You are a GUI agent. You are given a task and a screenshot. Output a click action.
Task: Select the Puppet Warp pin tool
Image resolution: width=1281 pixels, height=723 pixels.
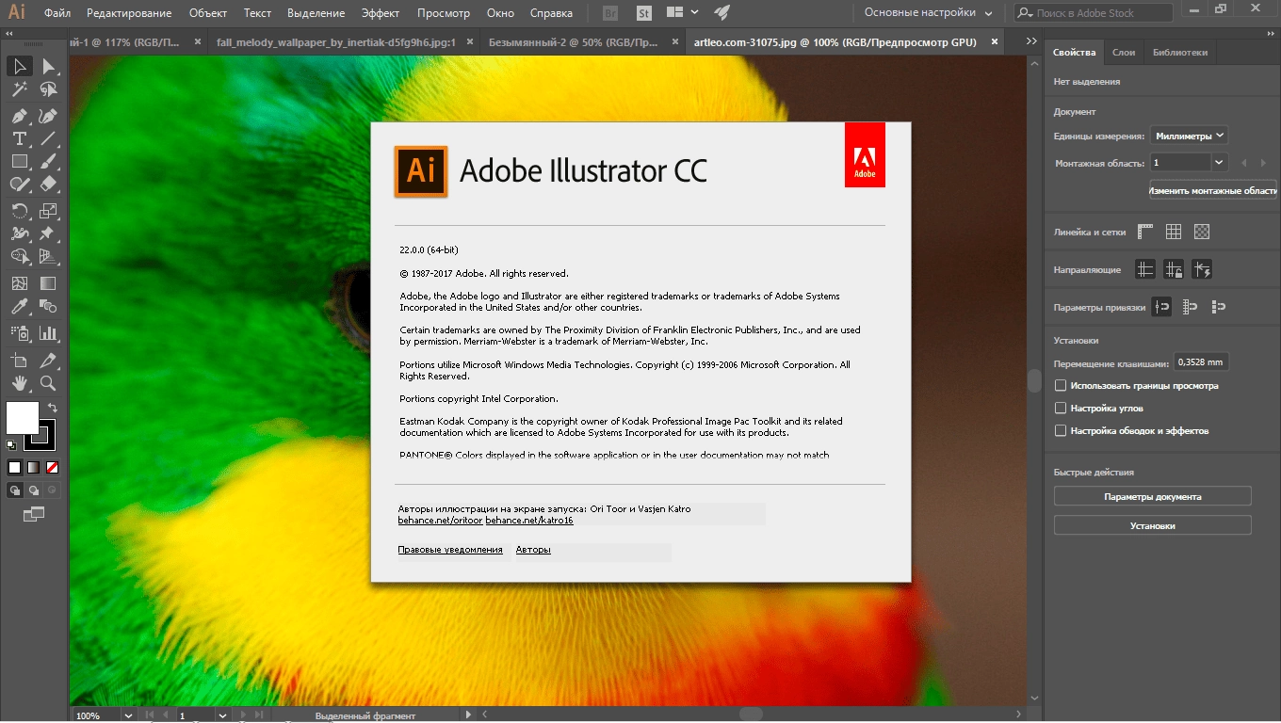point(48,233)
